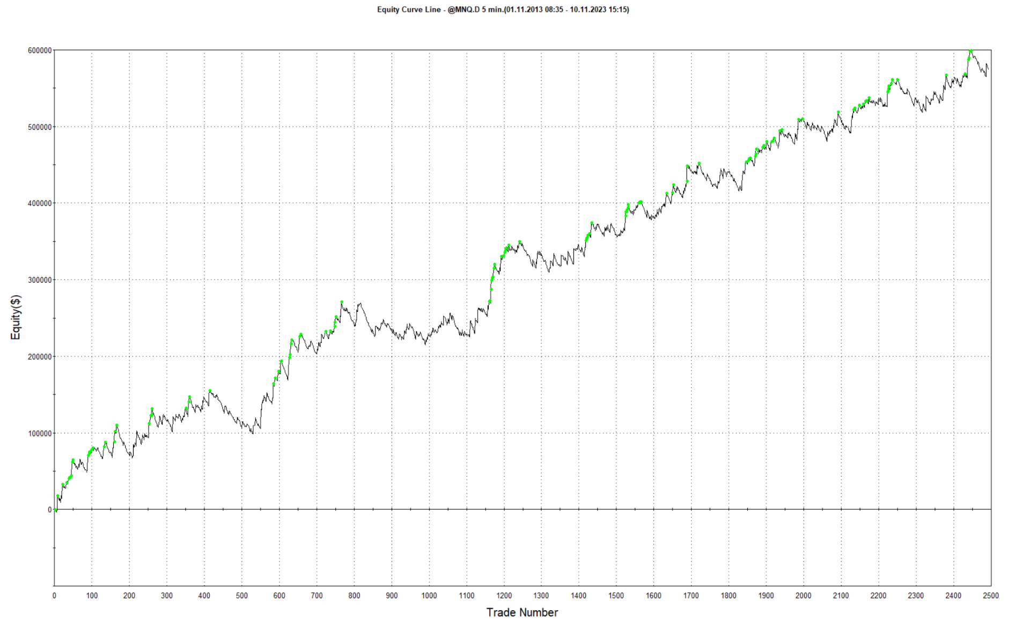Screen dimensions: 1030x630
Task: Select the 1800 tick label on the trade axis
Action: tap(729, 596)
